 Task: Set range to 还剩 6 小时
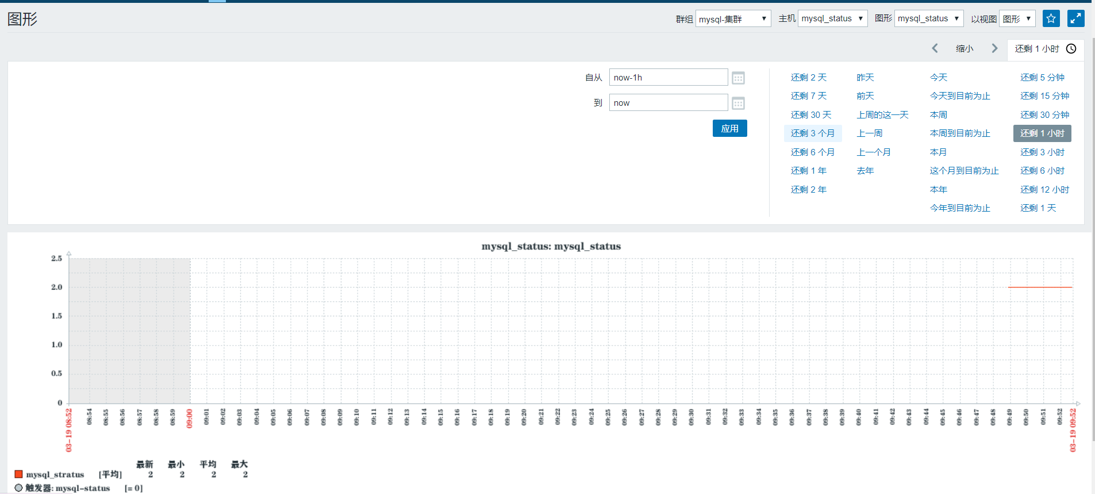point(1042,171)
